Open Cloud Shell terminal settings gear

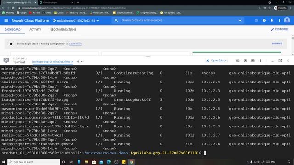pyautogui.click(x=245, y=60)
